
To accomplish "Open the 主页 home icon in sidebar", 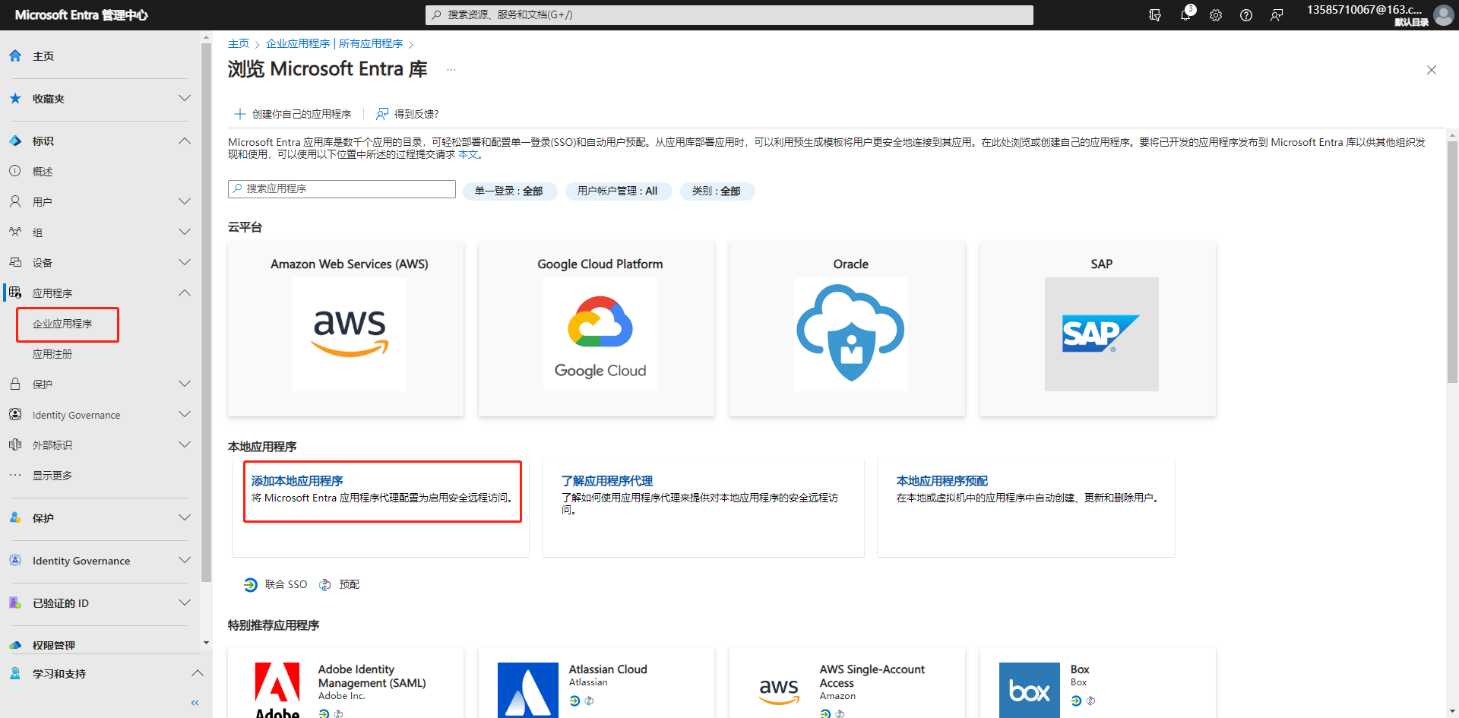I will click(14, 55).
